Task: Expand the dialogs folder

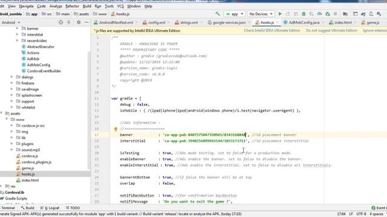Action: [x=11, y=77]
